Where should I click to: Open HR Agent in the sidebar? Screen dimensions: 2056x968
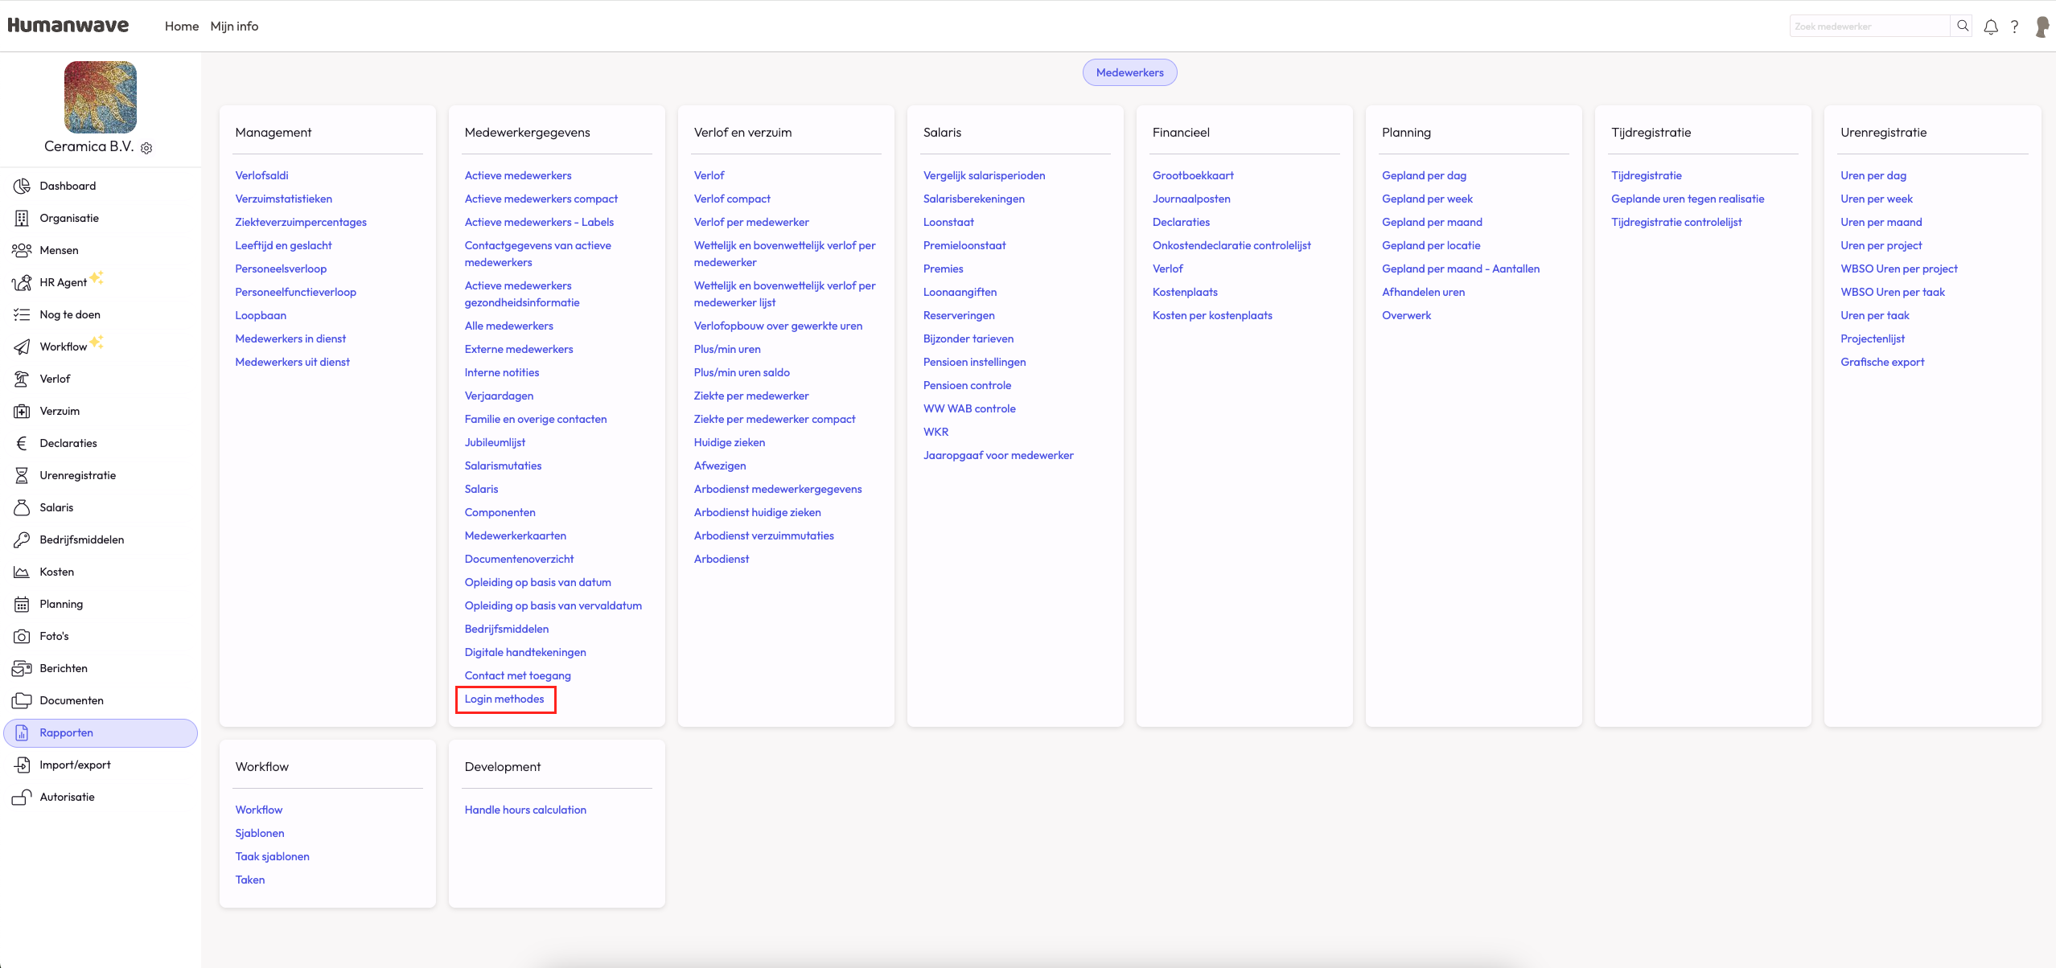[63, 282]
